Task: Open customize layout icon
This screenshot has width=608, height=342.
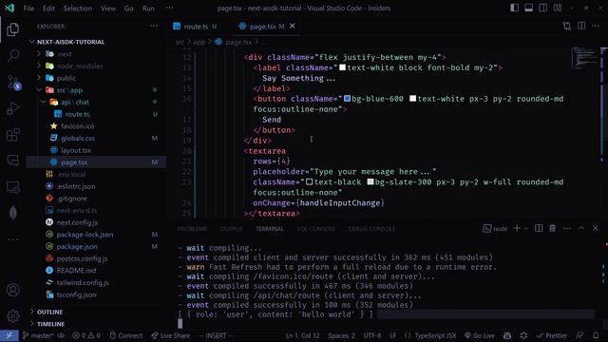Action: click(558, 8)
